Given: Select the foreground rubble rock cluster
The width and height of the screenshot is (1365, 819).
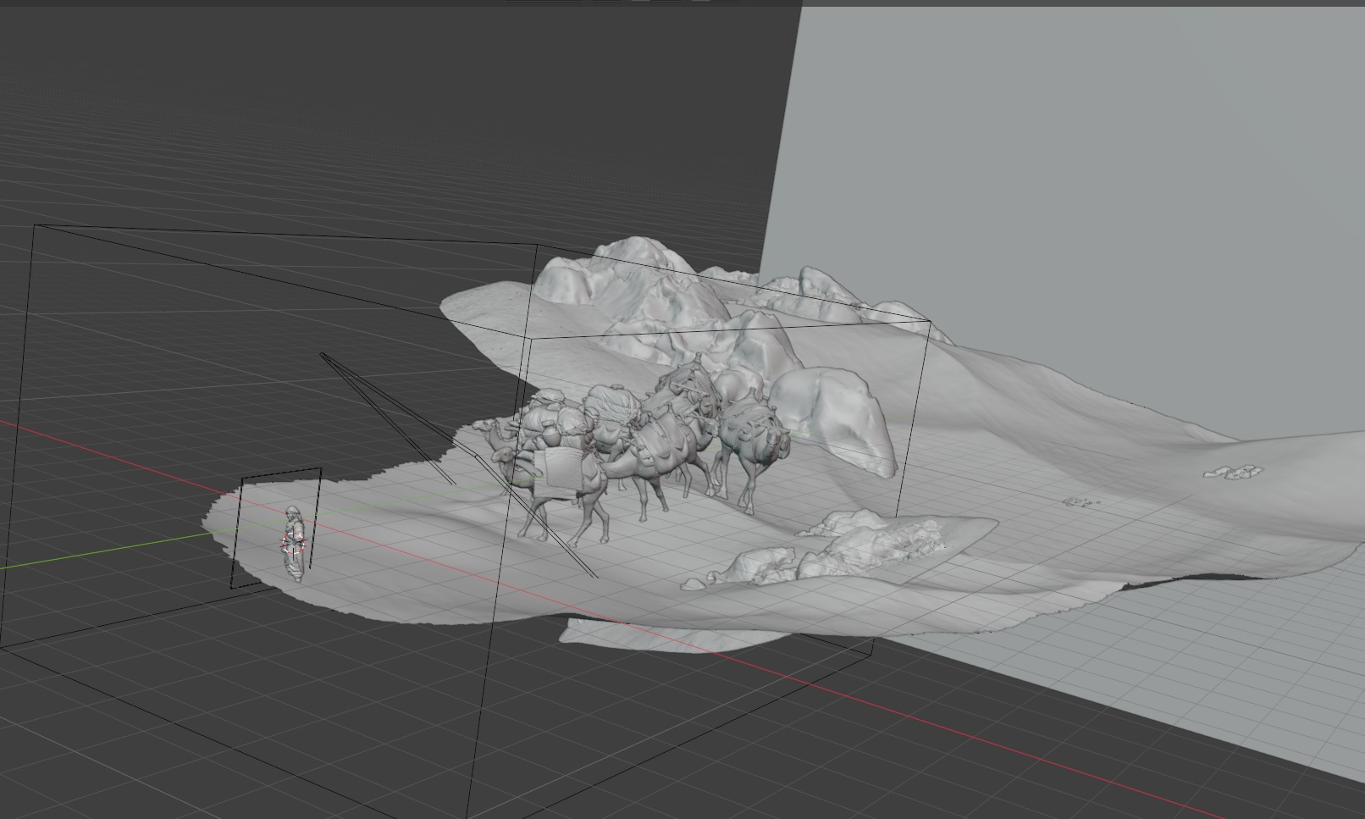Looking at the screenshot, I should tap(838, 551).
